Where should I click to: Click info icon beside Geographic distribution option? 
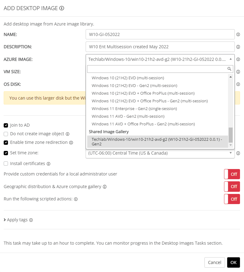(105, 187)
